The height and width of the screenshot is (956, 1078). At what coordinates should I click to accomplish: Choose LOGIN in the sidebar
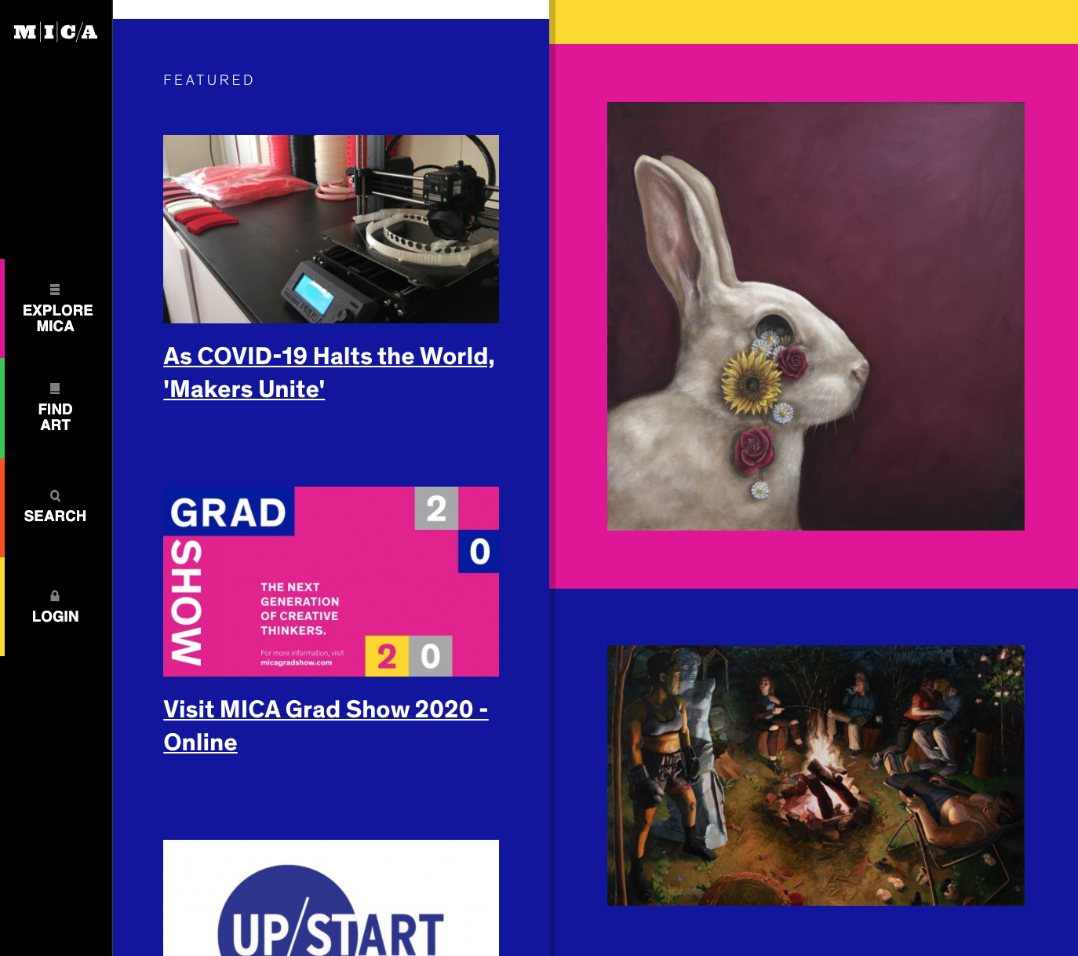[x=55, y=616]
